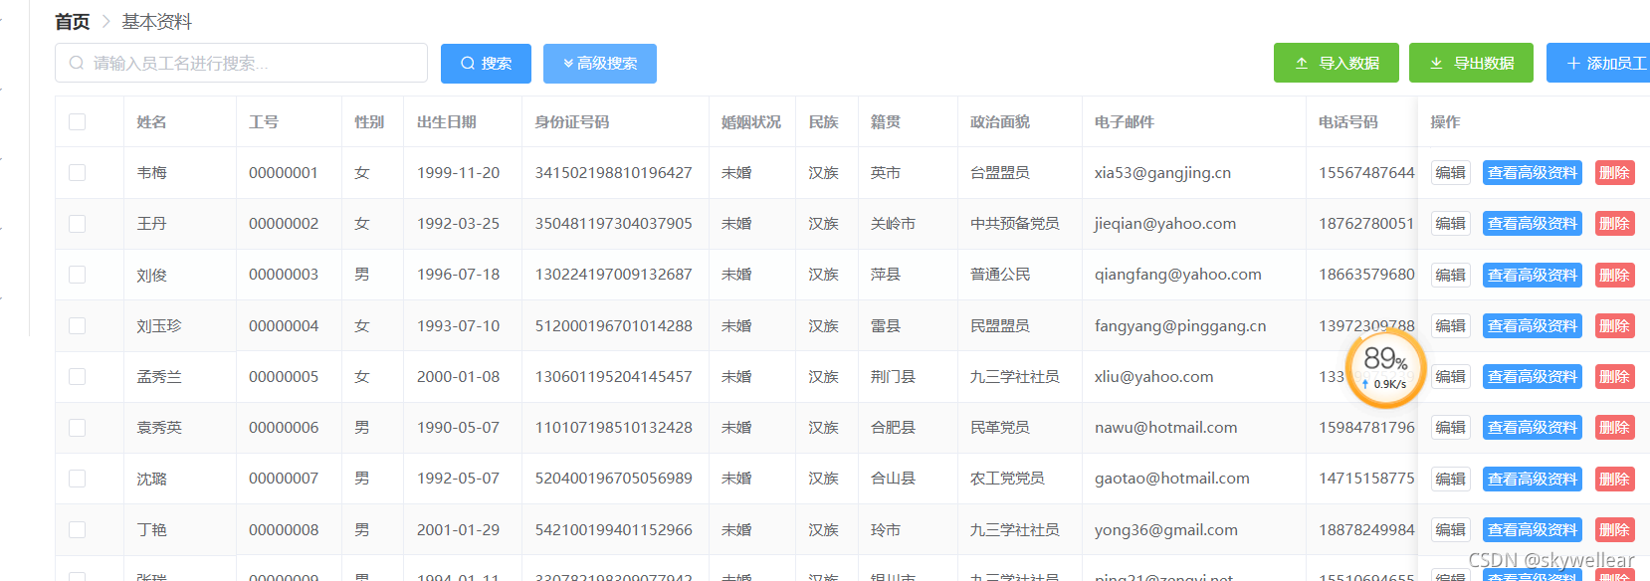The width and height of the screenshot is (1650, 581).
Task: Click the 89% network speed floating widget
Action: 1385,369
